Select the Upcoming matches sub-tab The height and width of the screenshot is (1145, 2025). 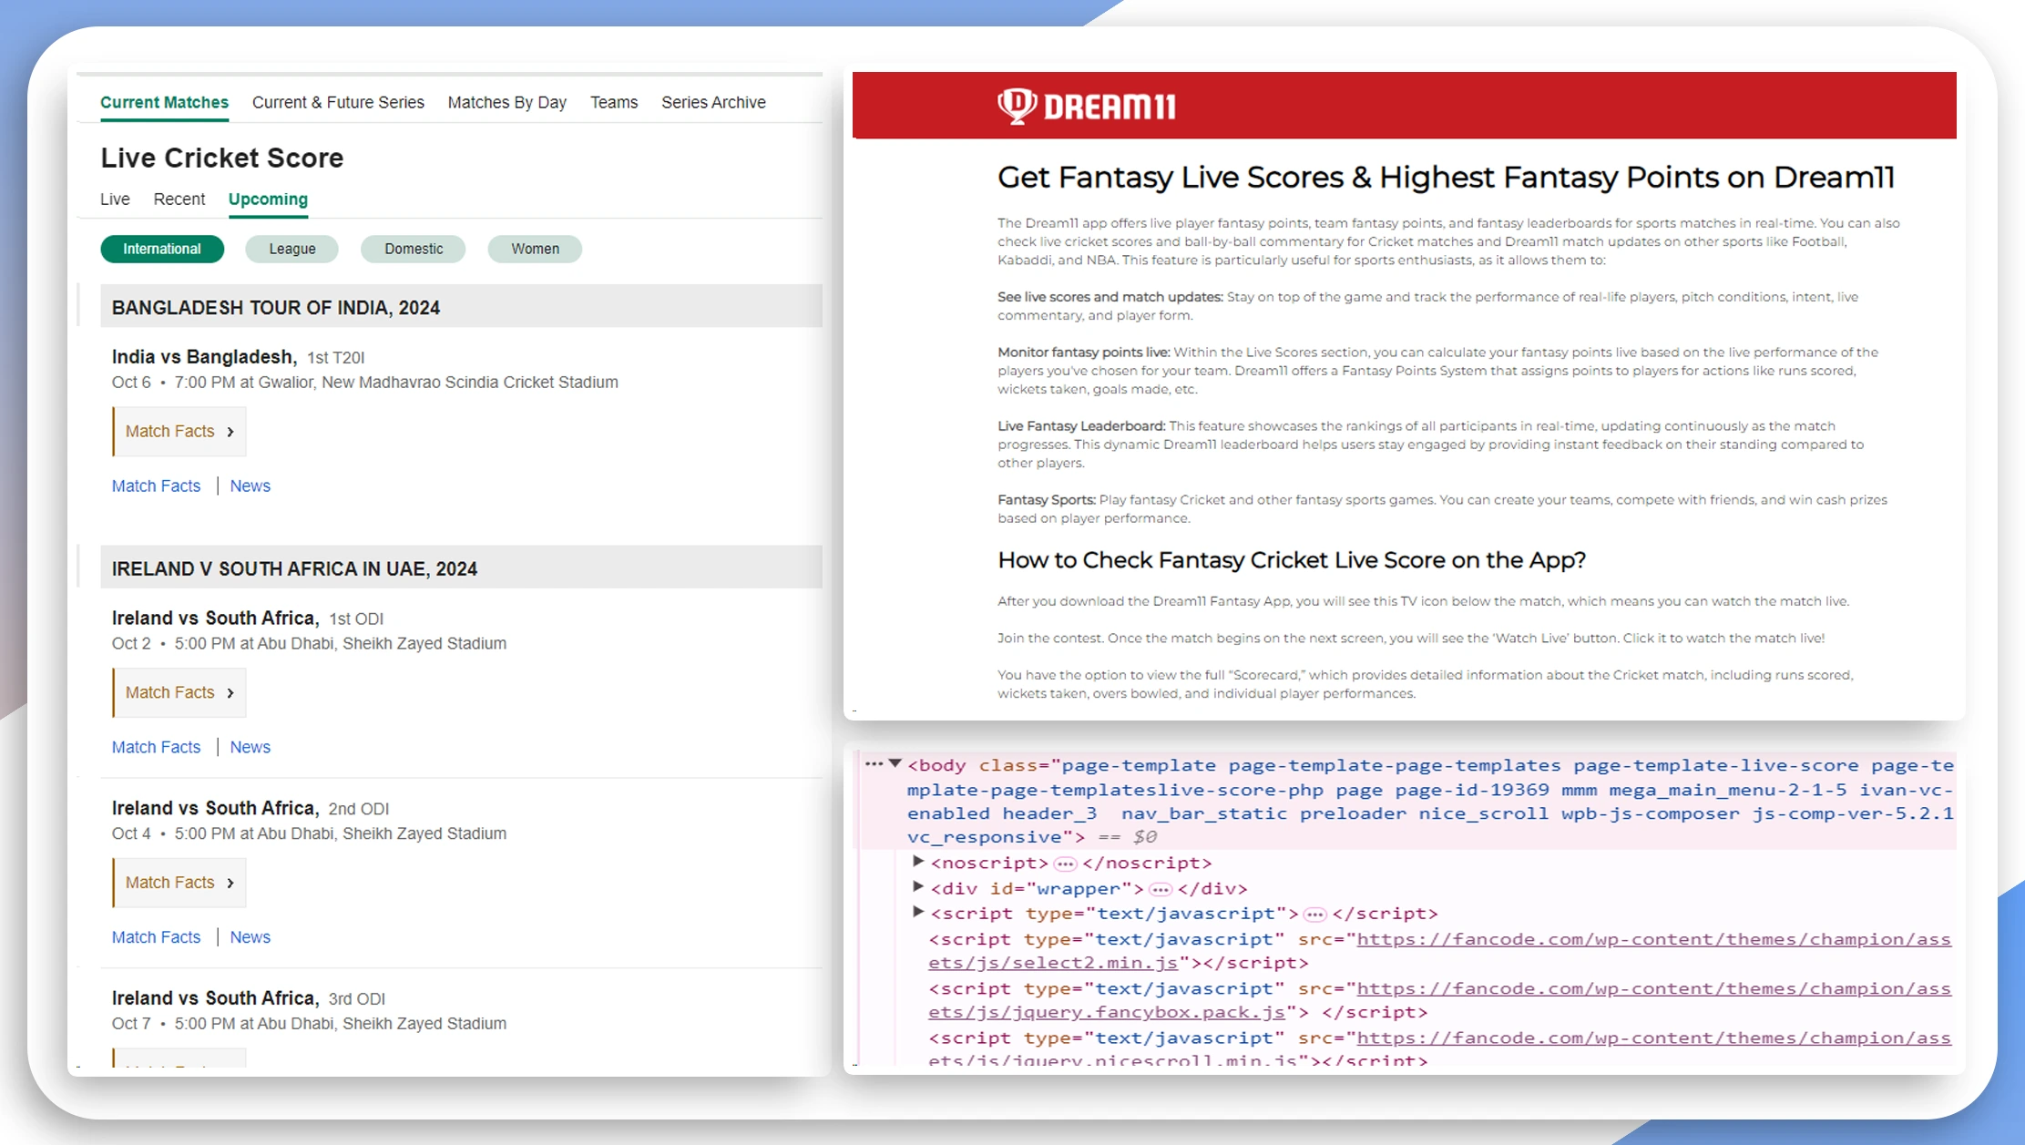(268, 199)
